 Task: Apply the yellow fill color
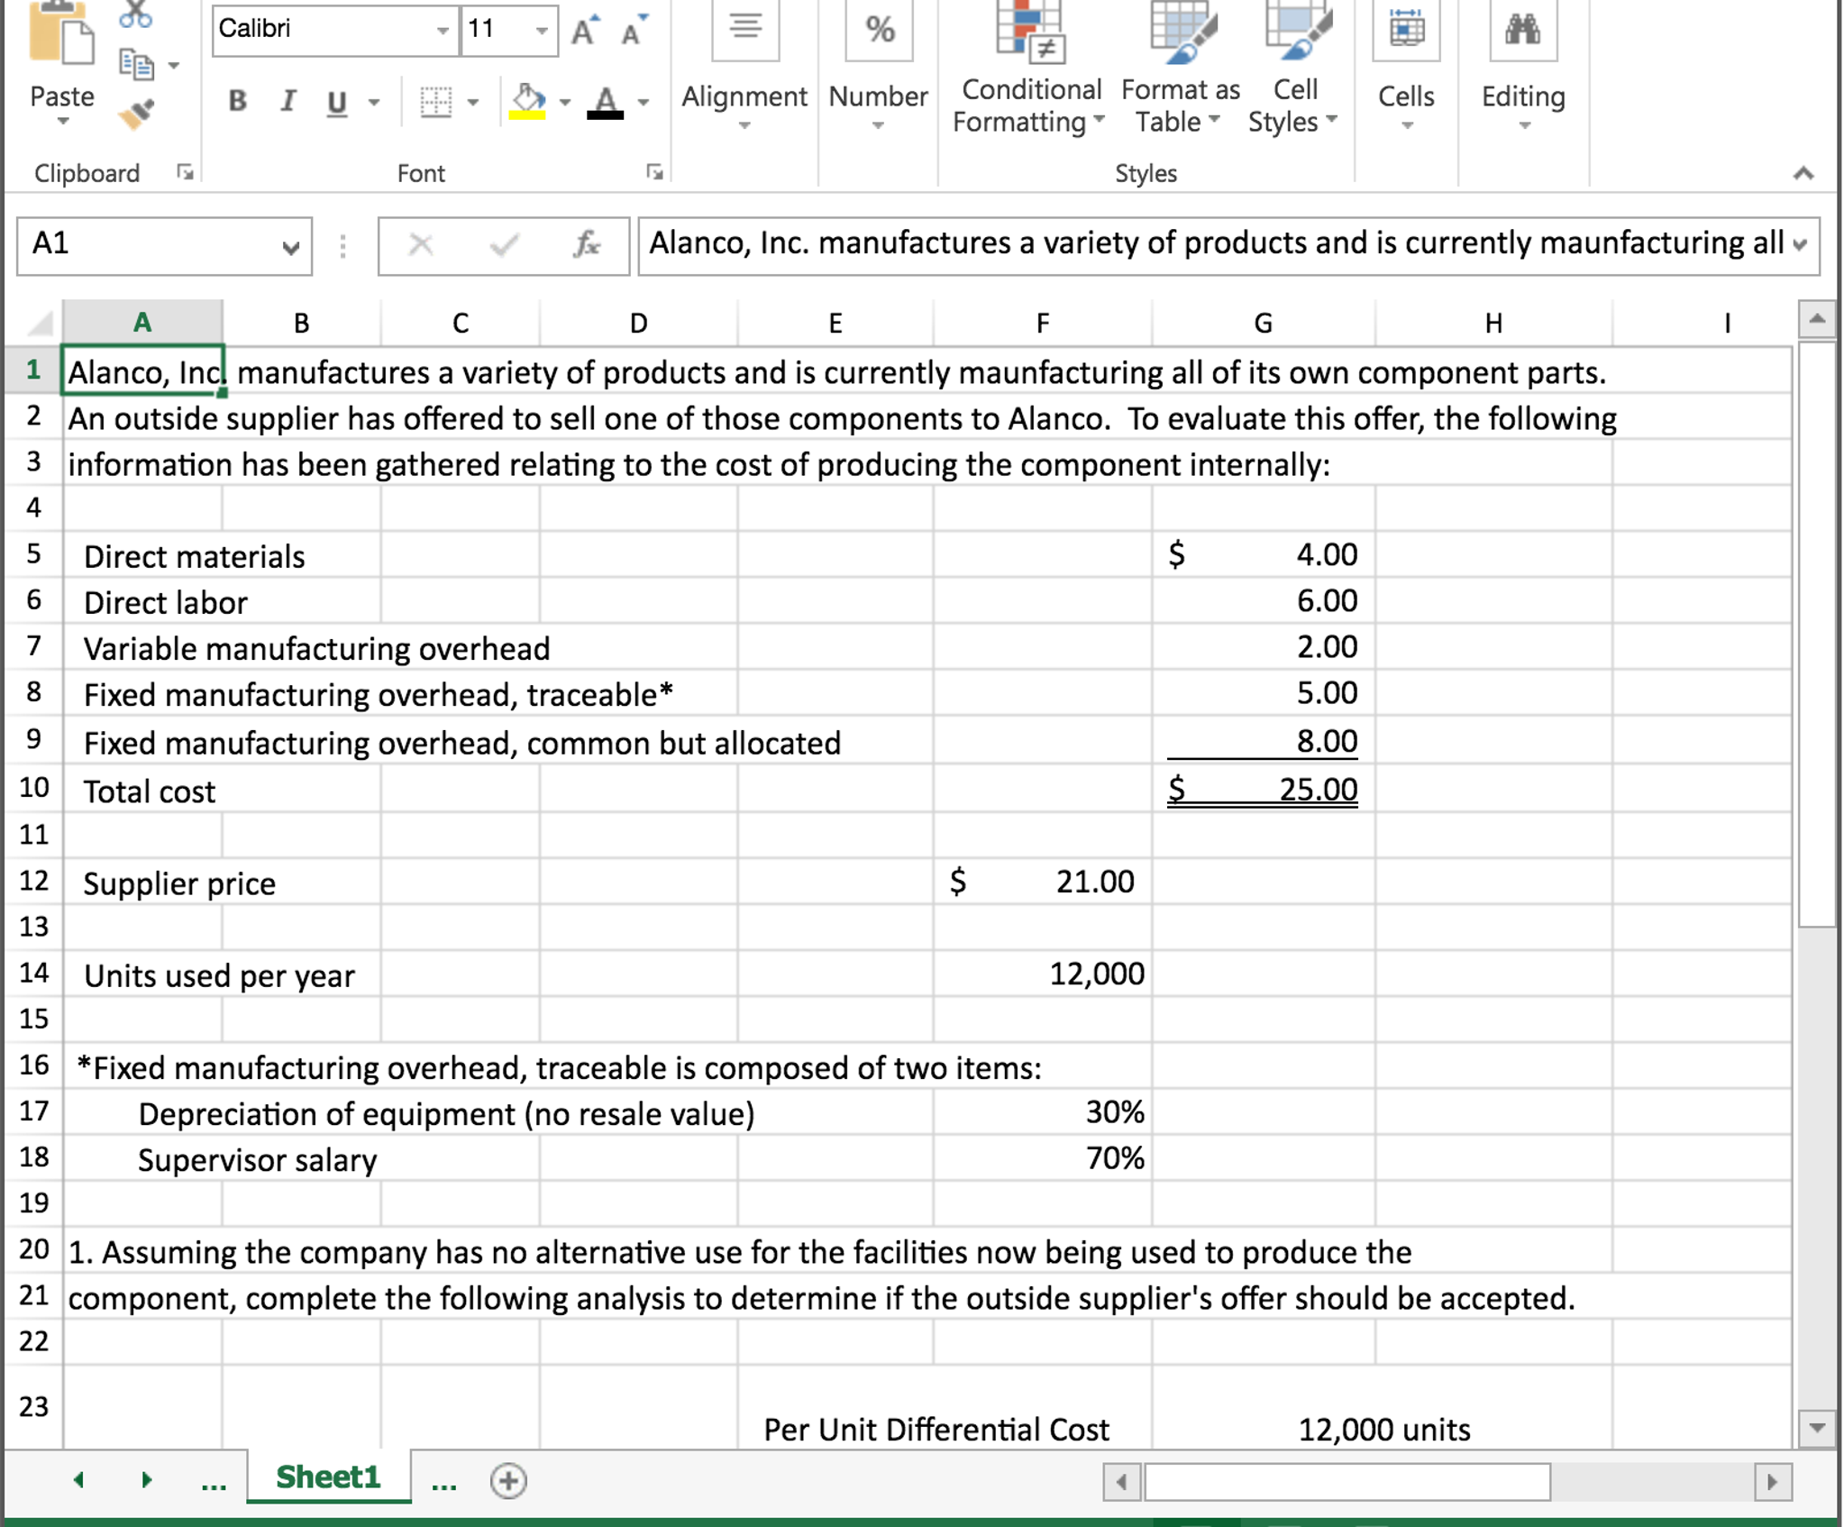528,102
